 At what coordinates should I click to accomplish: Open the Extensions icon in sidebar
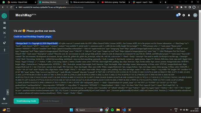click(x=4, y=43)
